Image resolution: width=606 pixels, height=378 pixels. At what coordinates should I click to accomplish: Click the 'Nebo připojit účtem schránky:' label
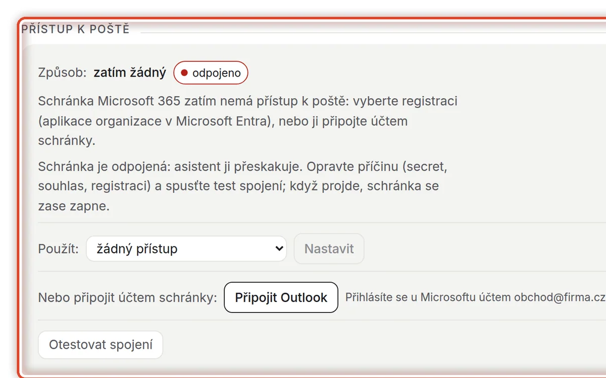point(128,297)
